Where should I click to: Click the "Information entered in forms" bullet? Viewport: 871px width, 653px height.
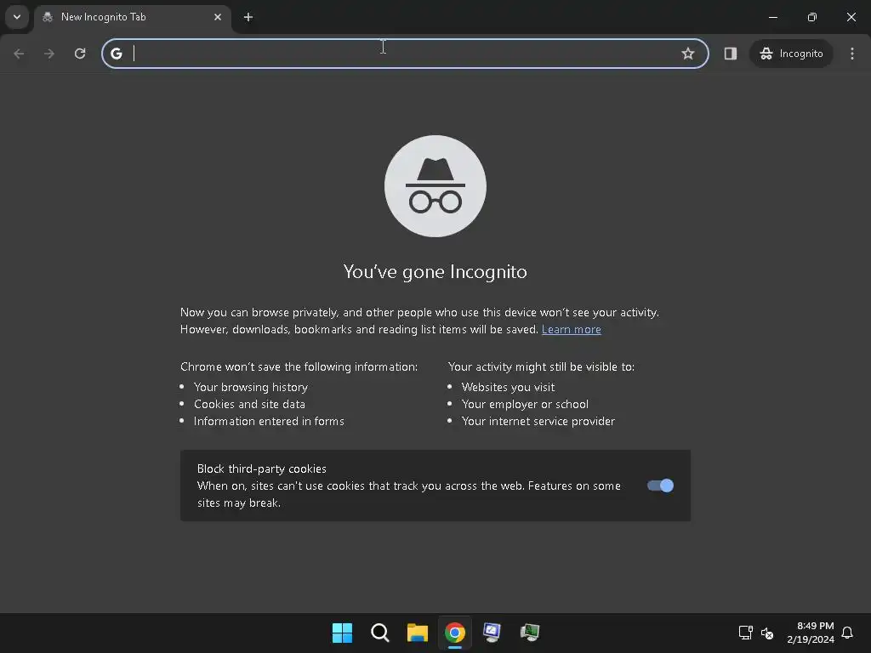click(x=269, y=421)
